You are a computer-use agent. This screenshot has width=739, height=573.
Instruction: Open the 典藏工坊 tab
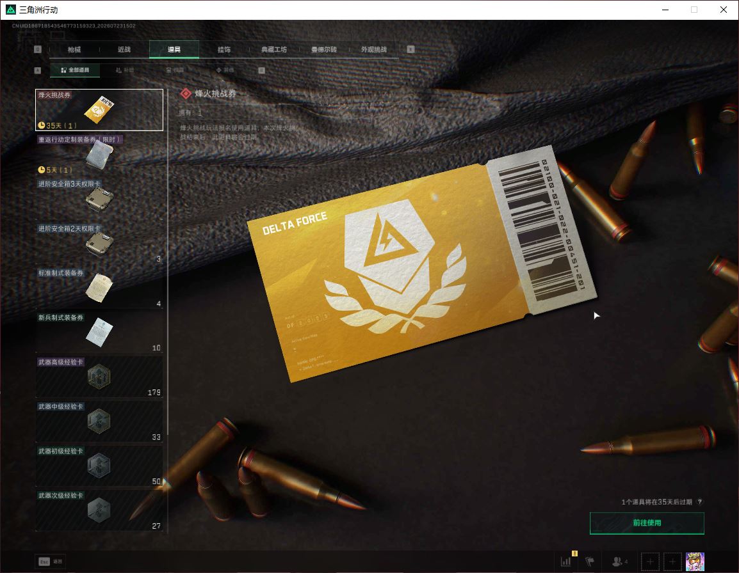coord(274,49)
